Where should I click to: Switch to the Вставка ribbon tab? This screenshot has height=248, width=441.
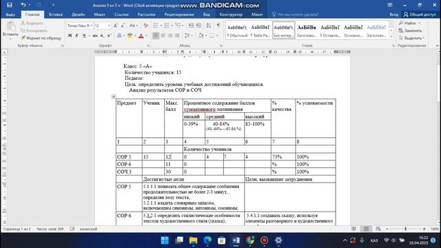pos(56,14)
